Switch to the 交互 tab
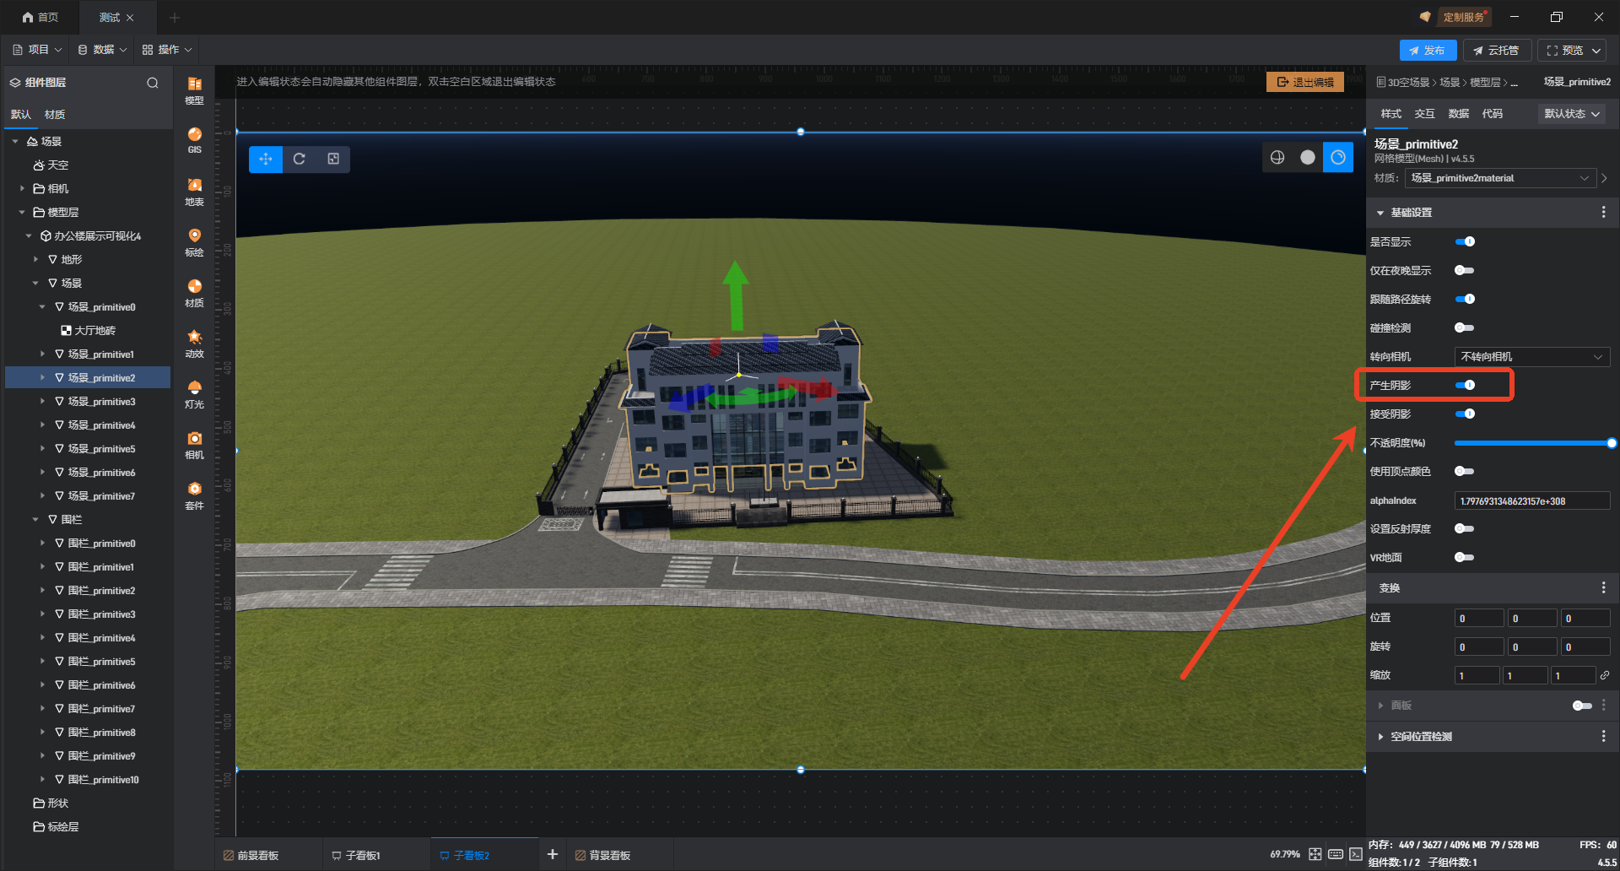 (1425, 114)
